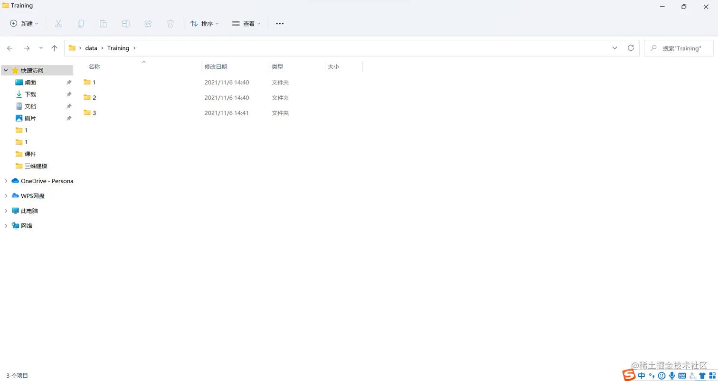The width and height of the screenshot is (718, 381).
Task: Click the Cut scissors icon in toolbar
Action: click(58, 23)
